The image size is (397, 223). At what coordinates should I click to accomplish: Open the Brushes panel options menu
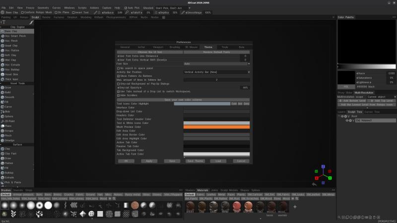pos(181,190)
